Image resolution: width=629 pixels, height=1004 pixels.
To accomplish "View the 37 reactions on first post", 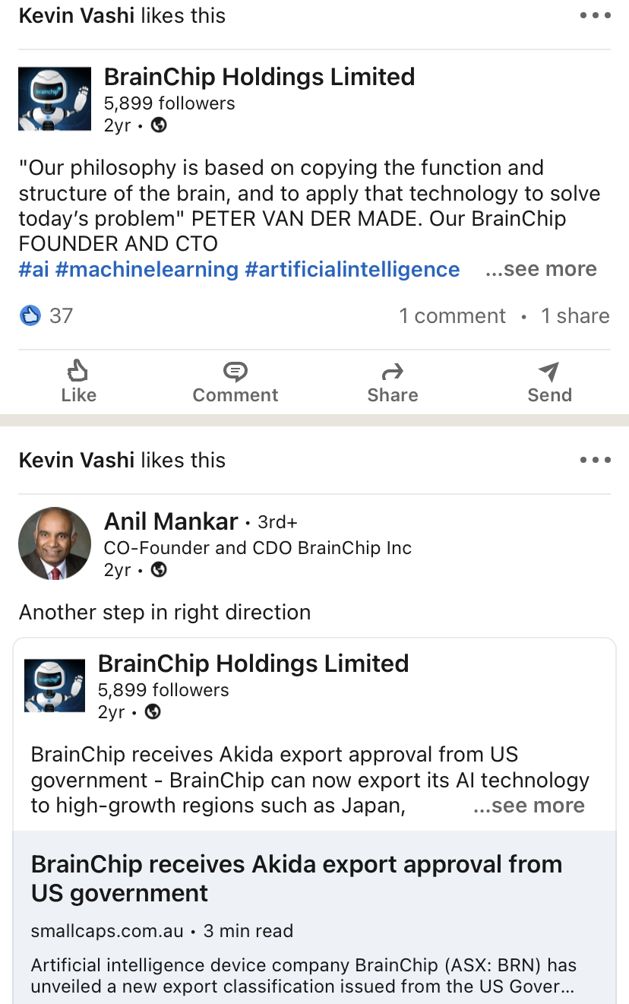I will (47, 316).
